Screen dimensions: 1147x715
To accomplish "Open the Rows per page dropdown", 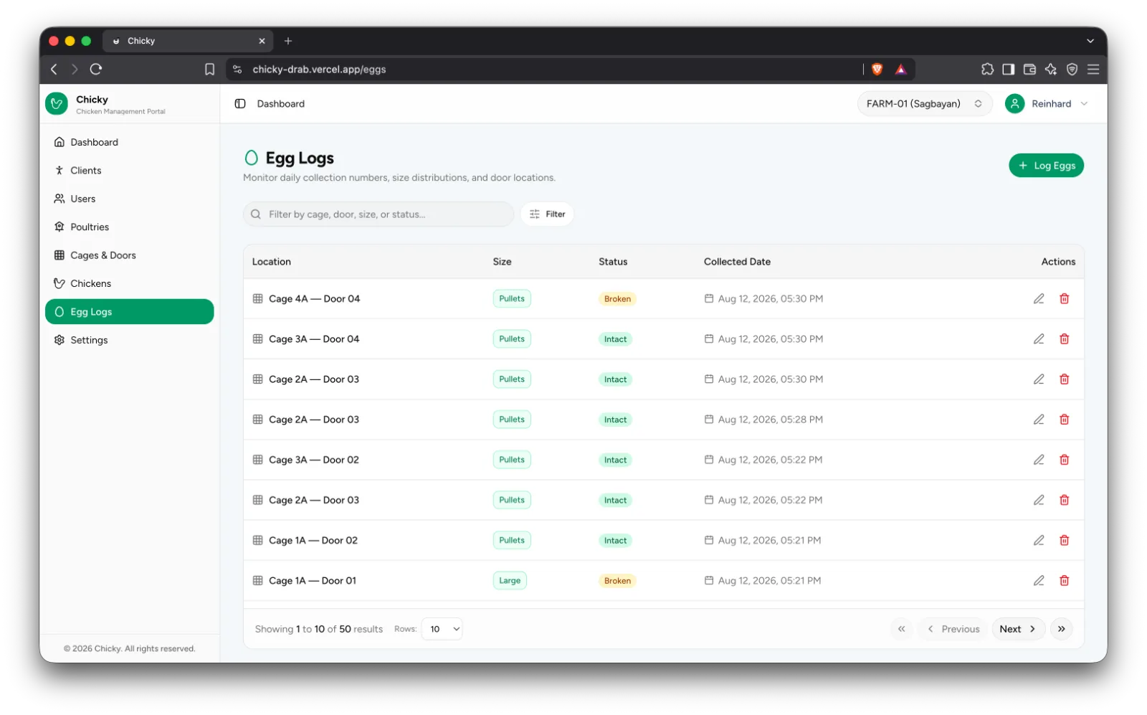I will (442, 629).
